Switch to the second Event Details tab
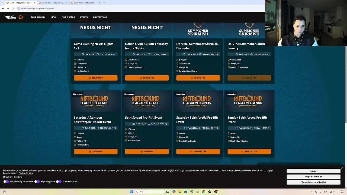 (53, 3)
